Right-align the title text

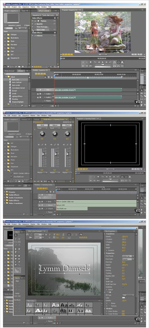click(x=76, y=235)
